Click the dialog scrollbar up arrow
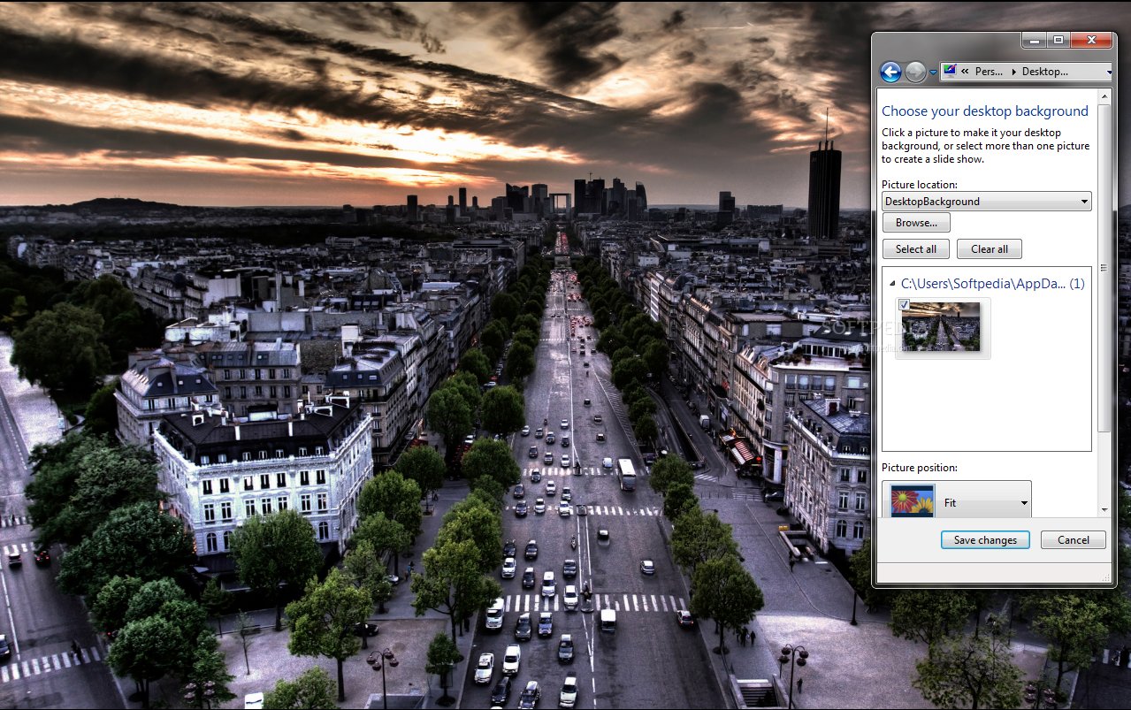1131x710 pixels. tap(1104, 95)
